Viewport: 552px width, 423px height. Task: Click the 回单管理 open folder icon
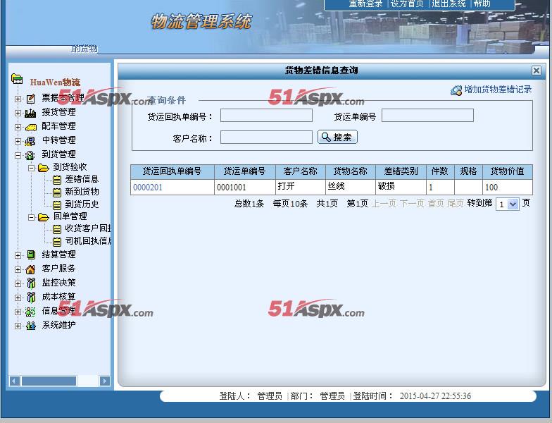coord(44,217)
